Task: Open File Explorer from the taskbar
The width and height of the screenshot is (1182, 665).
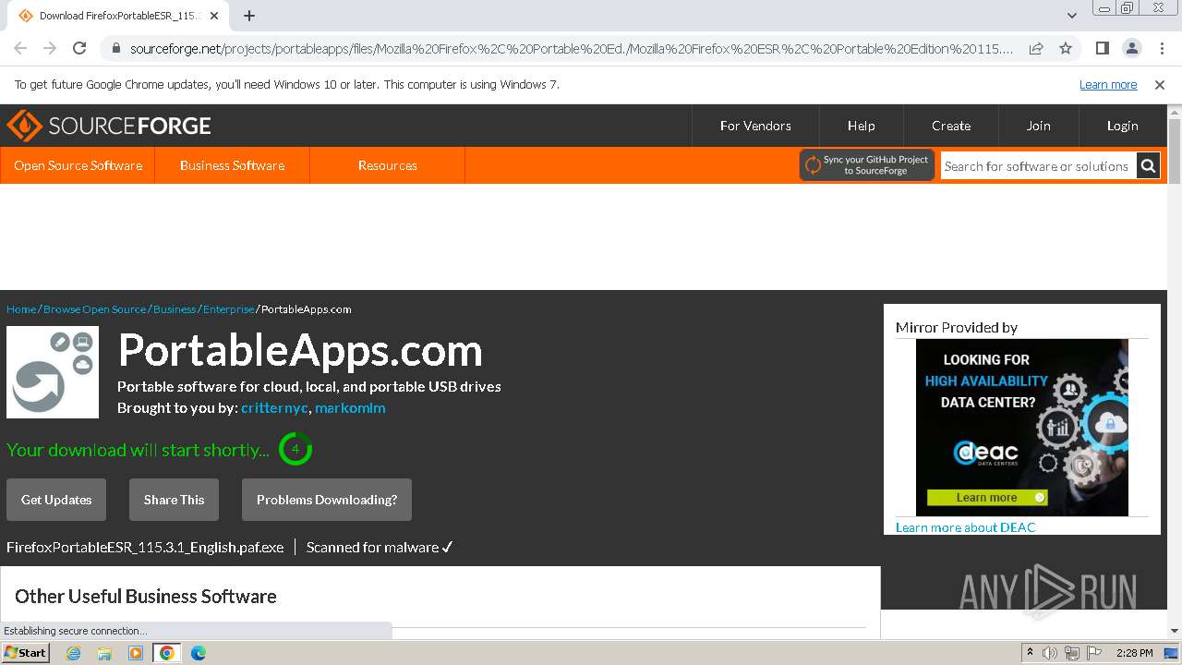Action: (x=104, y=653)
